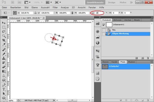Show more workspaces via double chevron
The width and height of the screenshot is (154, 102).
coord(131,2)
